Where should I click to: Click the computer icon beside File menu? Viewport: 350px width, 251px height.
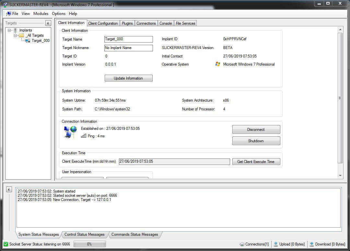click(x=9, y=14)
